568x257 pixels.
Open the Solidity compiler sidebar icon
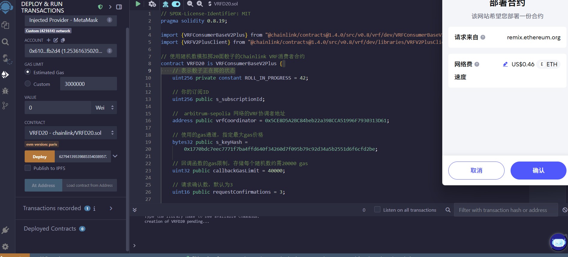(x=7, y=59)
